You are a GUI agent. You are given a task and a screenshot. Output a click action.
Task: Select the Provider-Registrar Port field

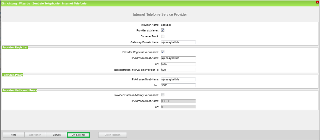pyautogui.click(x=178, y=64)
